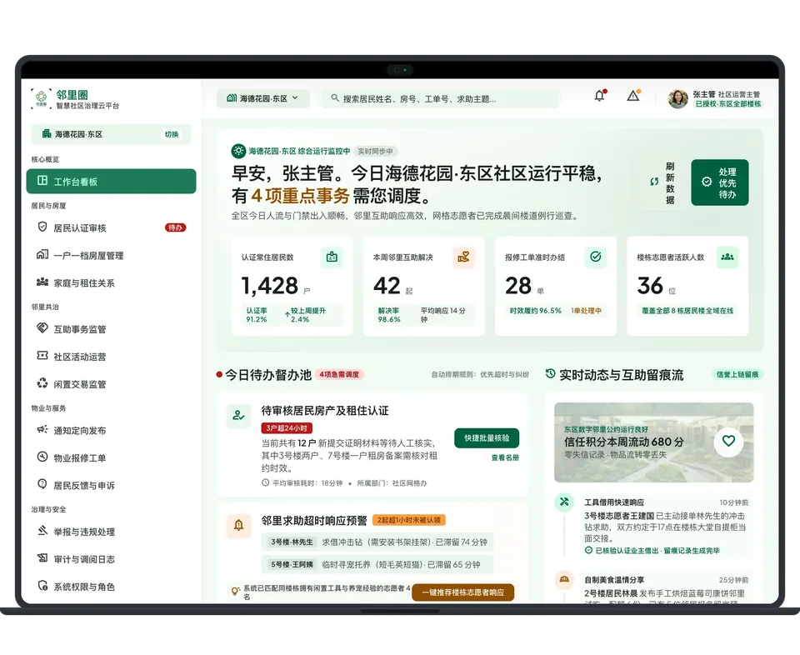This screenshot has height=655, width=800.
Task: Click the gavel icon for 举报与违规处理
Action: (x=42, y=531)
